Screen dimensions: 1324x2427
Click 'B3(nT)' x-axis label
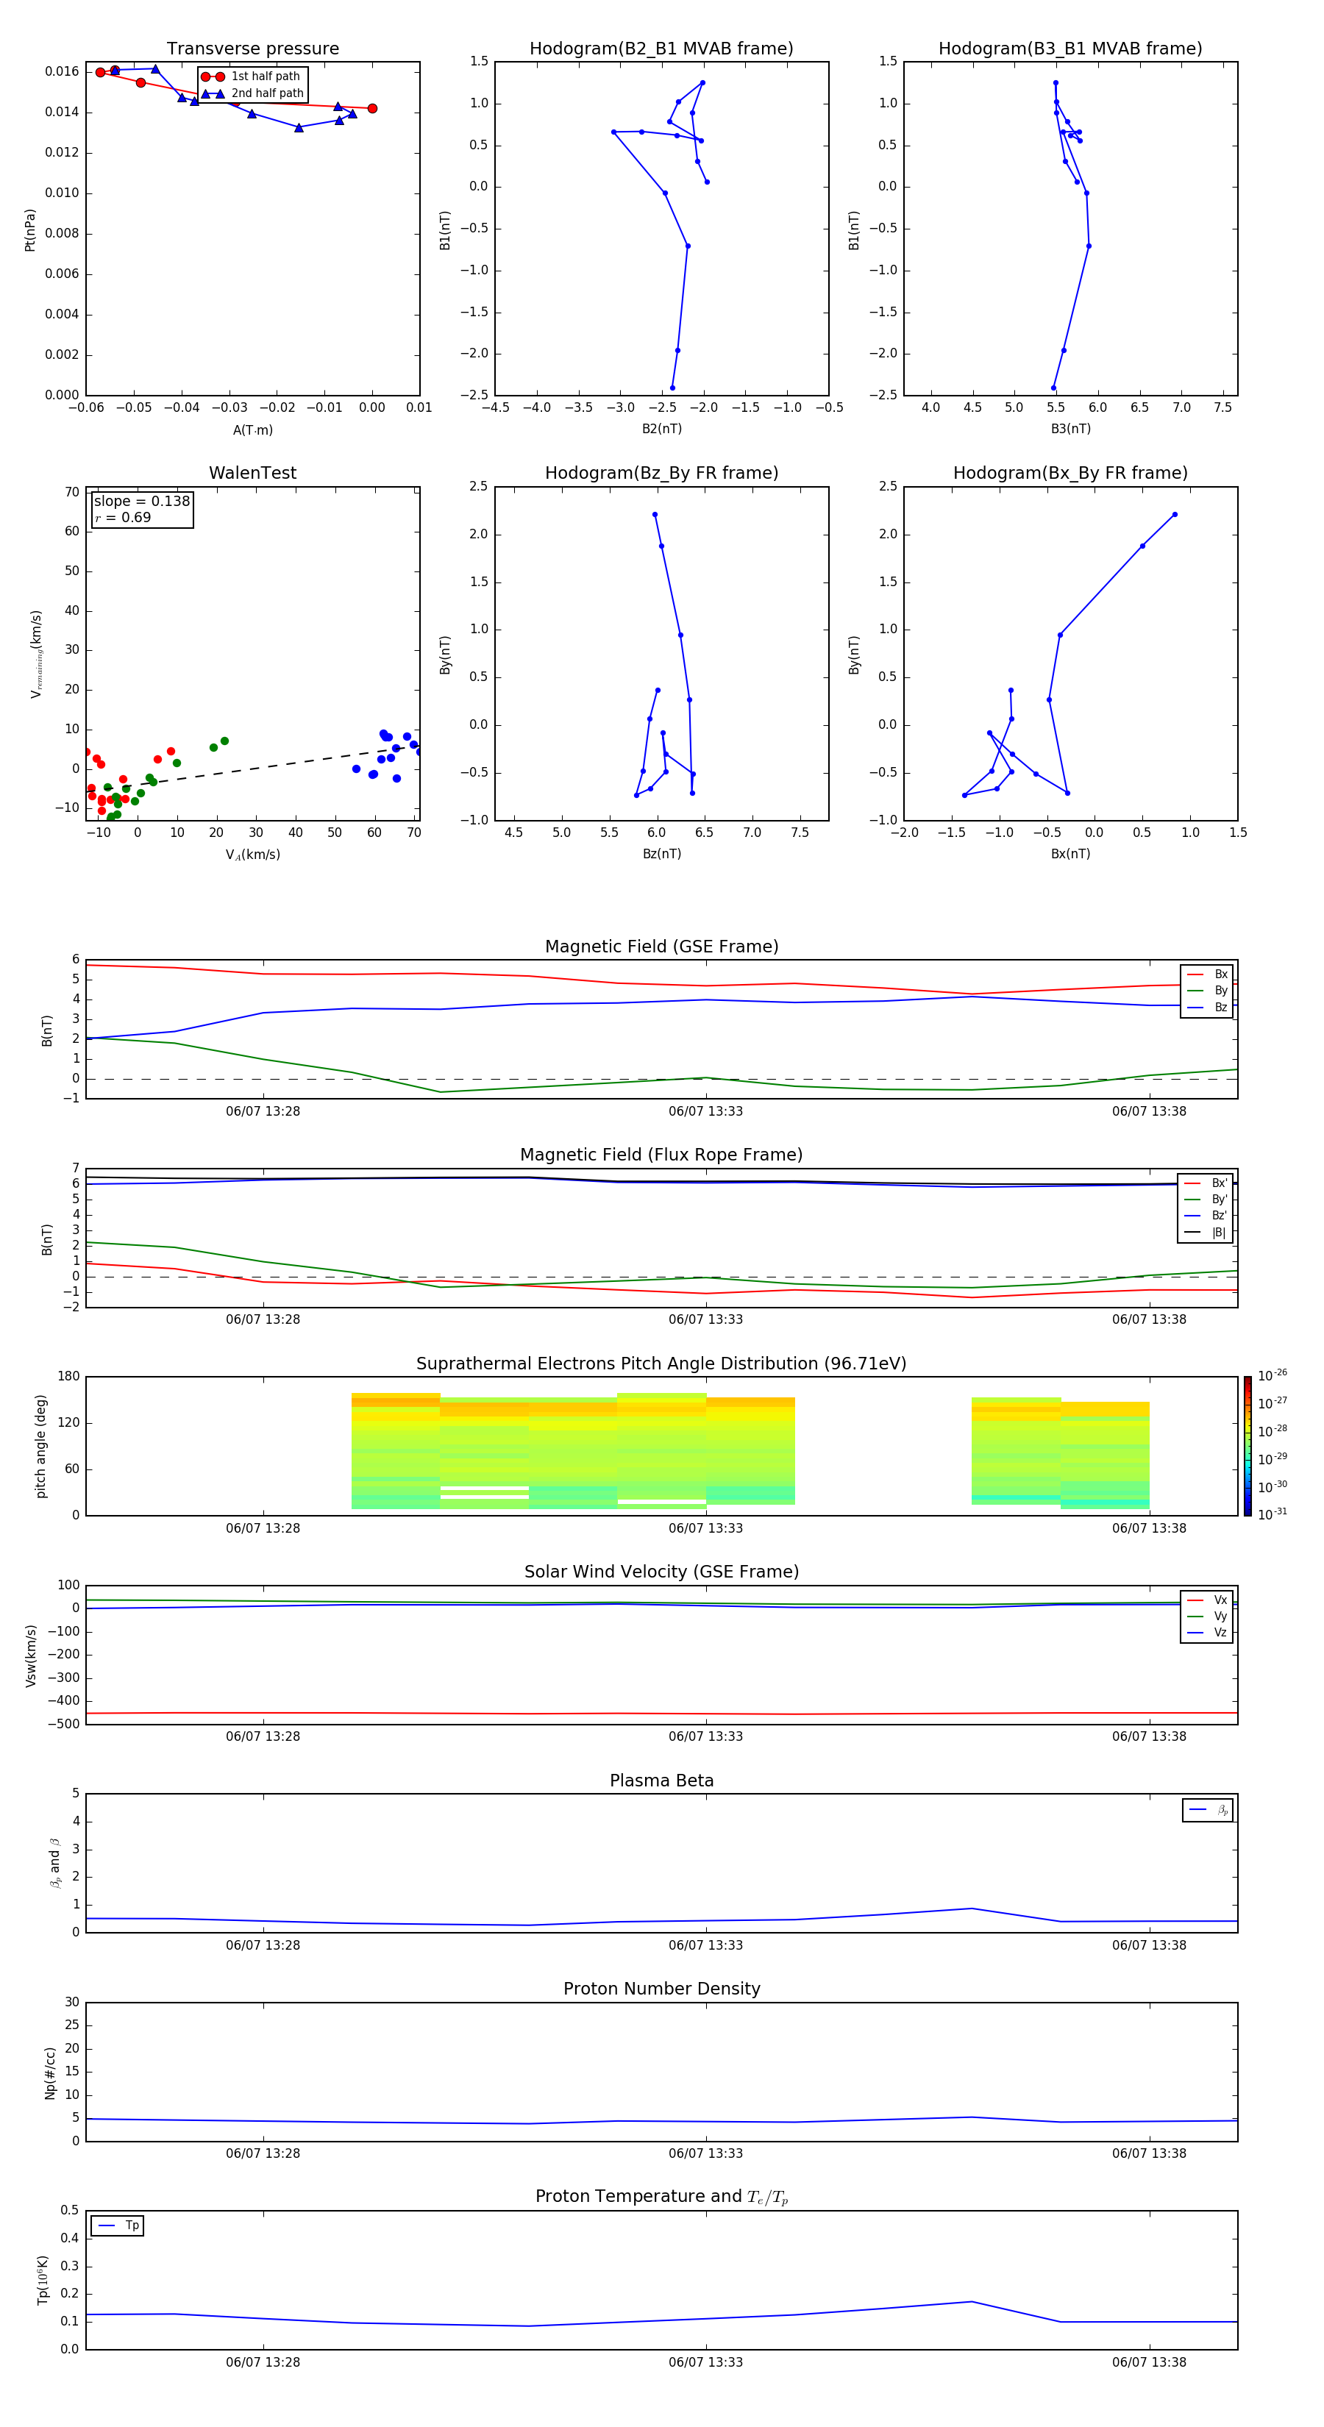[1070, 429]
